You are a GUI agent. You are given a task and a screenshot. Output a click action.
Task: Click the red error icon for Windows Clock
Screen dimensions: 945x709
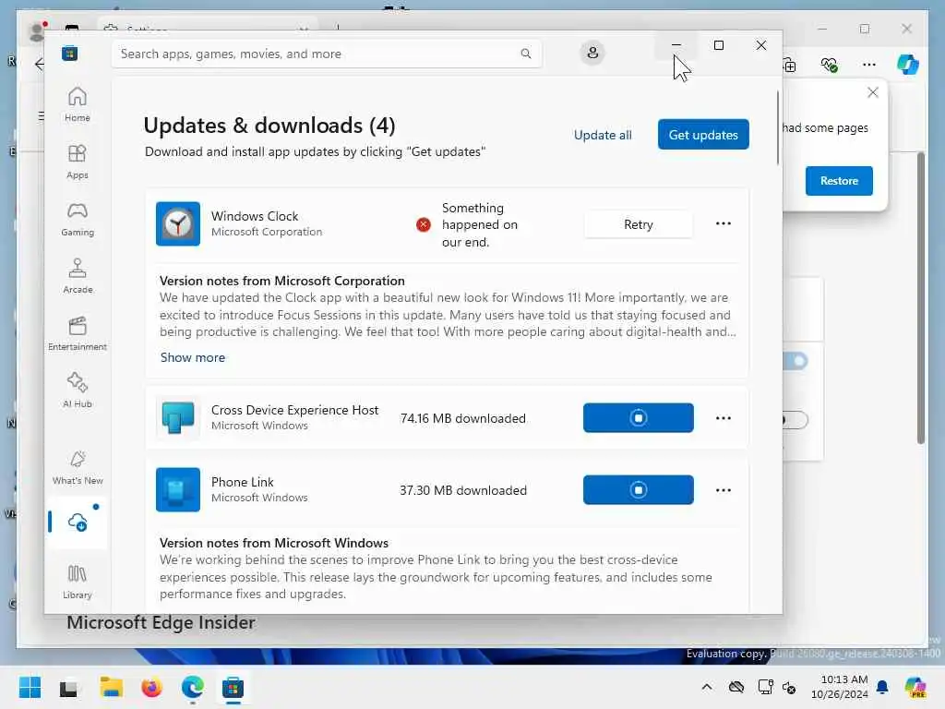pos(423,225)
